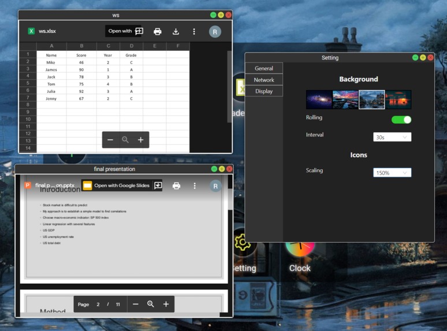Click the ws.xlsx file name

47,31
